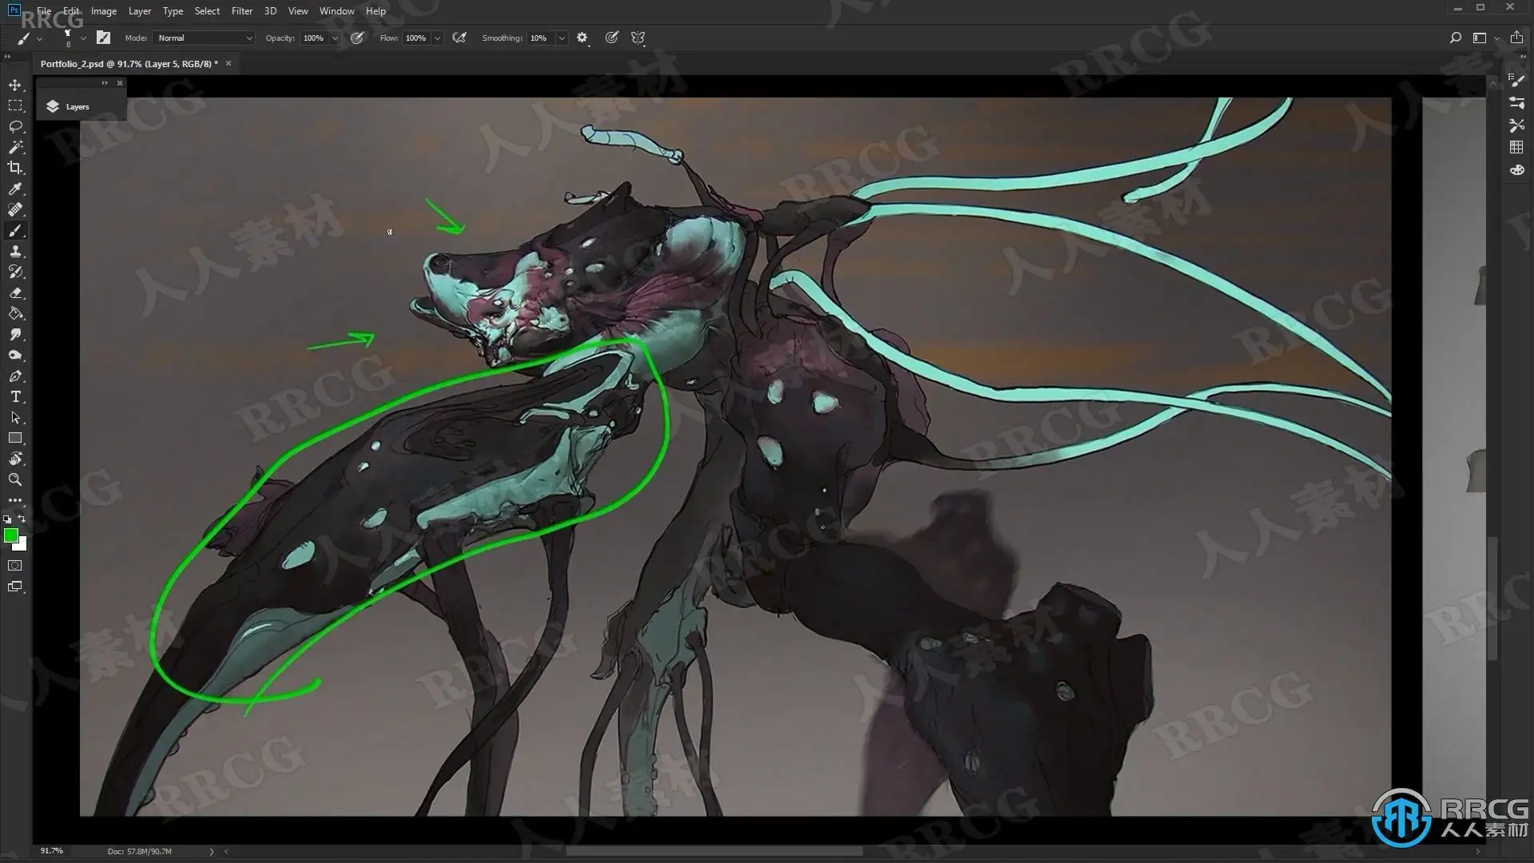Open smoothing options gear
The image size is (1534, 863).
coord(582,38)
